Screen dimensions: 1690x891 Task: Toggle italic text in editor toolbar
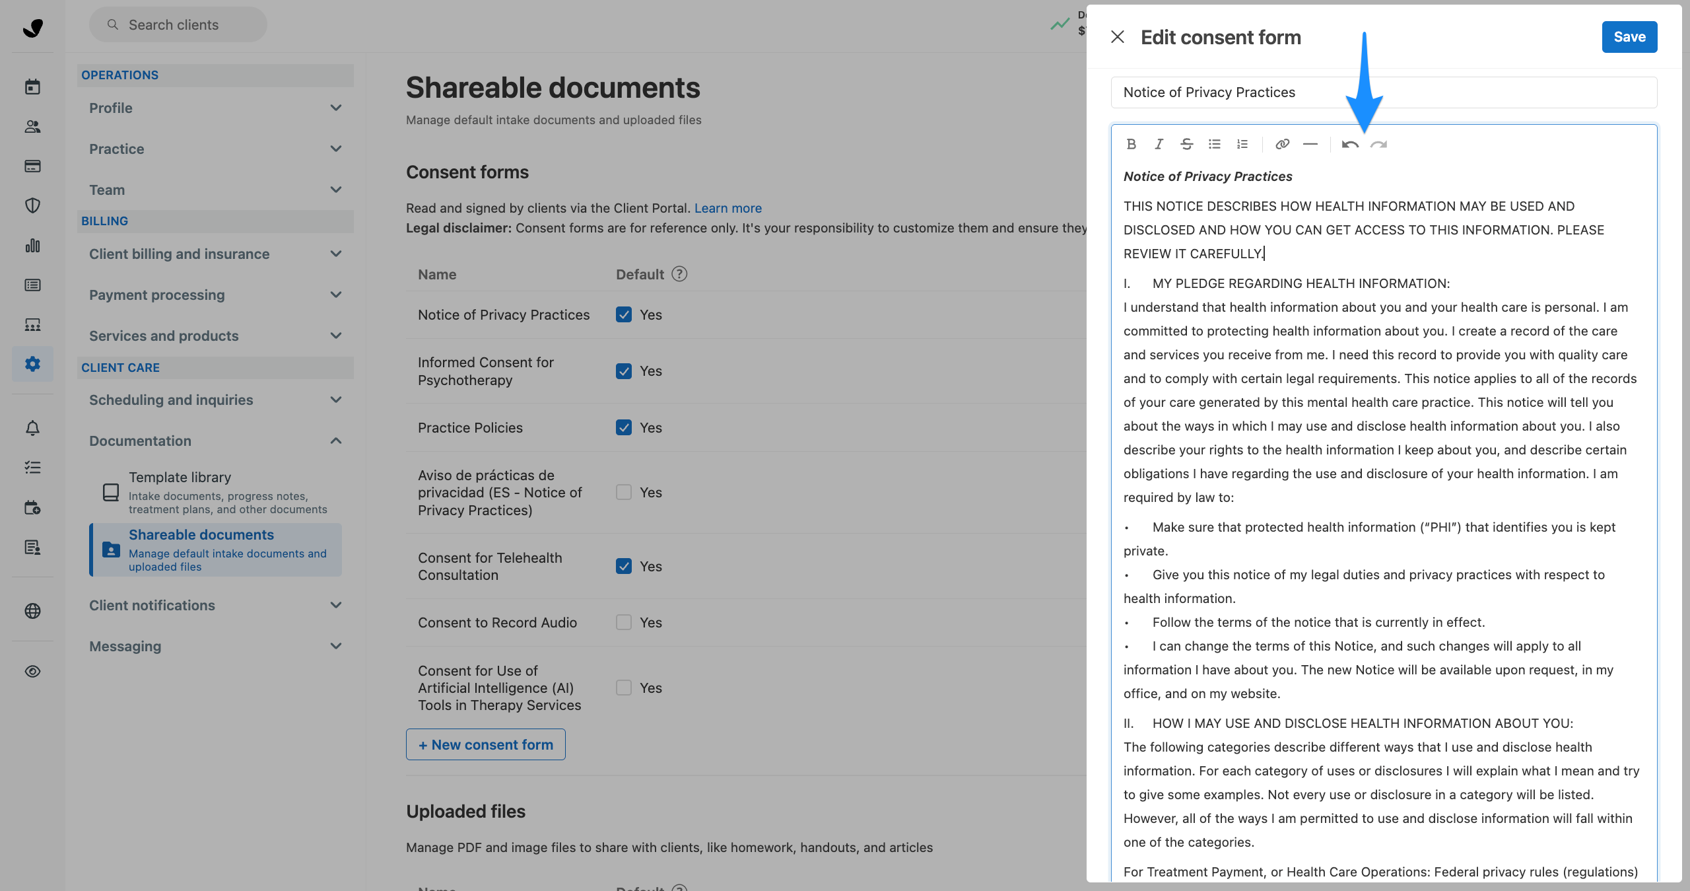(x=1159, y=144)
